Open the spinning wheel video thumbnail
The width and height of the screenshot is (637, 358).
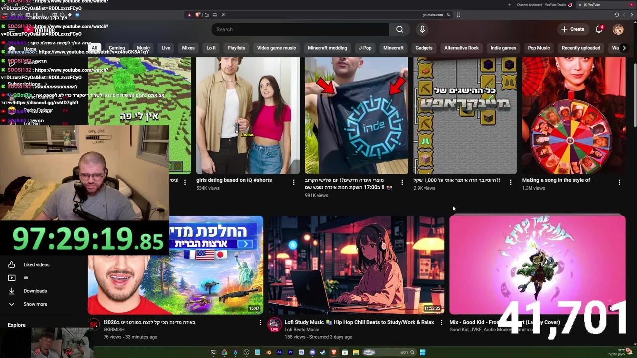pos(573,115)
